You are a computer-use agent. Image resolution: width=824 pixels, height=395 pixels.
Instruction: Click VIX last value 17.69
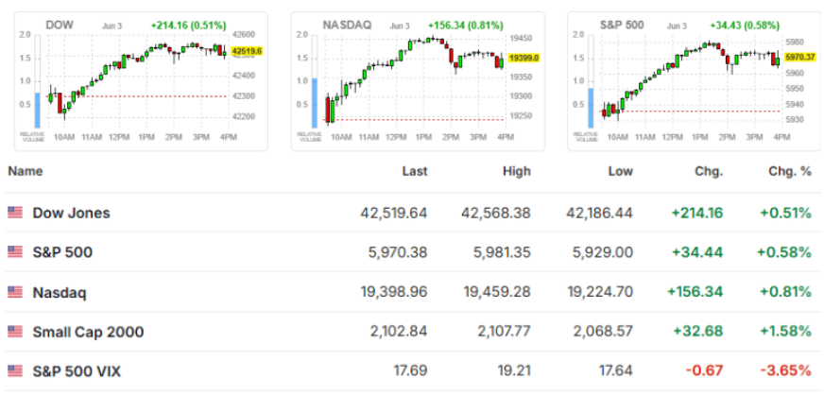point(410,371)
